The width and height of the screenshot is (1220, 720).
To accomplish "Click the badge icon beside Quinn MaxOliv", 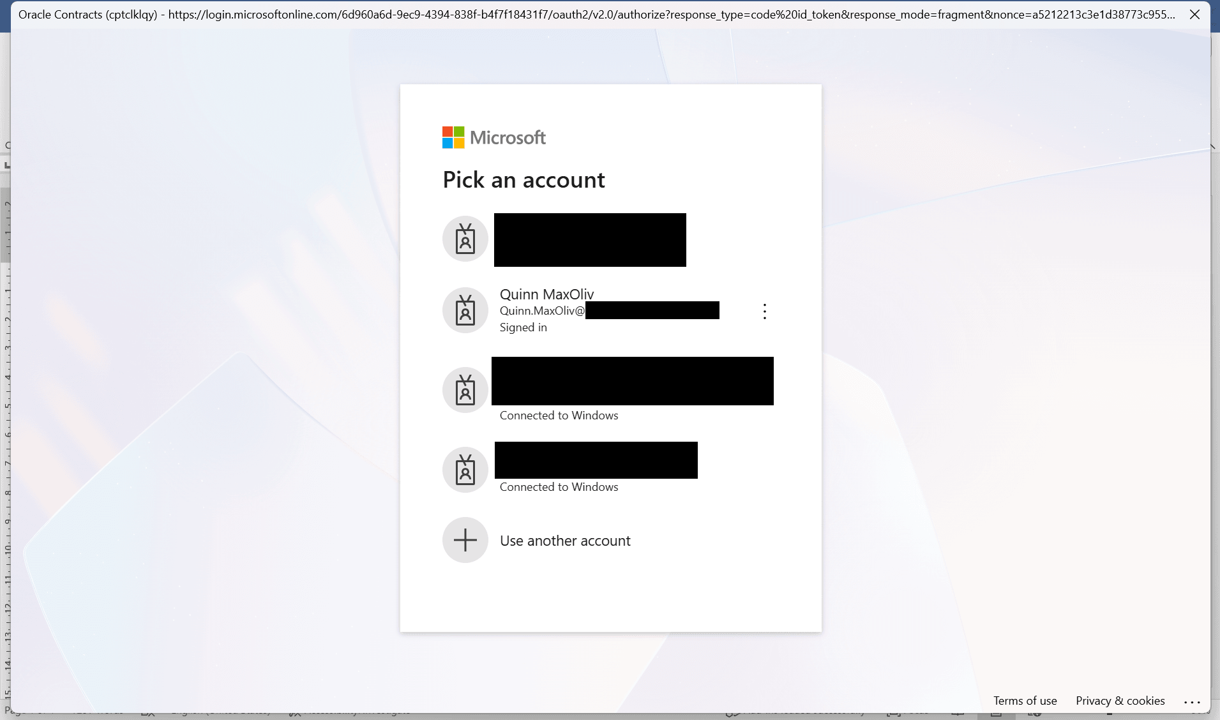I will pyautogui.click(x=465, y=310).
